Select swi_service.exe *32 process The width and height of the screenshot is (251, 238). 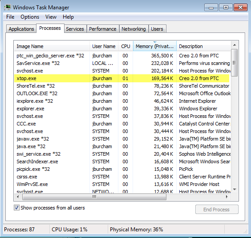coord(122,154)
